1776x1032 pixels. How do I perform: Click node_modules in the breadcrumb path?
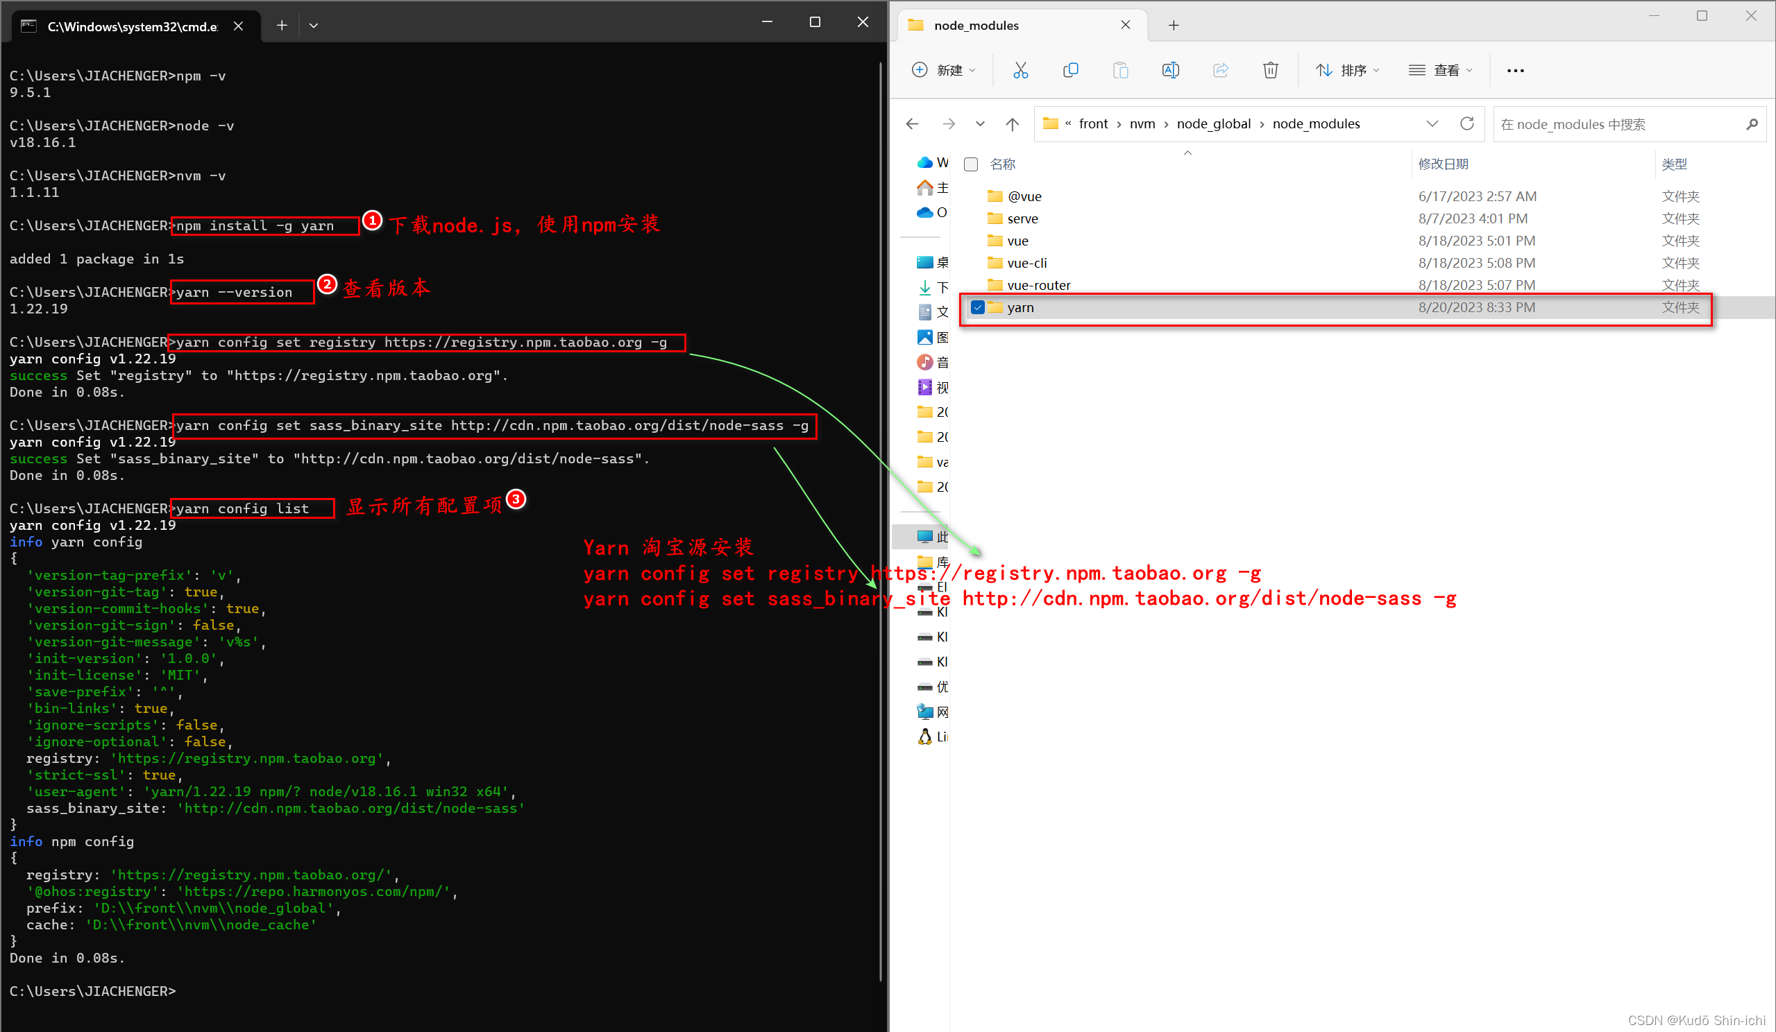tap(1316, 124)
